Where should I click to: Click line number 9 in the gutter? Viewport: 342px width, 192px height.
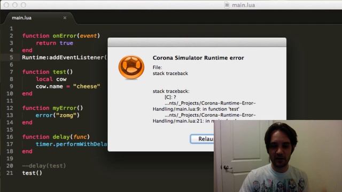click(x=11, y=86)
